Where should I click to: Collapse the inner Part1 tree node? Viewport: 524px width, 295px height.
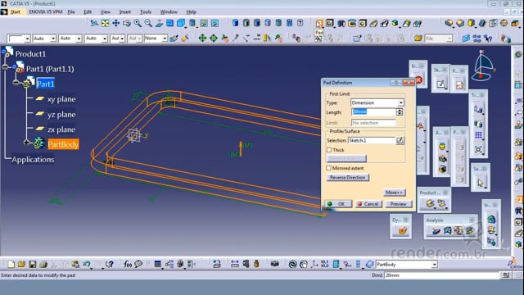point(16,82)
